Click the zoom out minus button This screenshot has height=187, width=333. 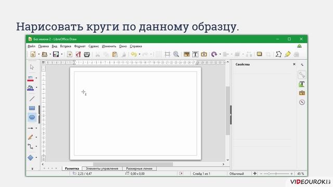click(x=261, y=173)
